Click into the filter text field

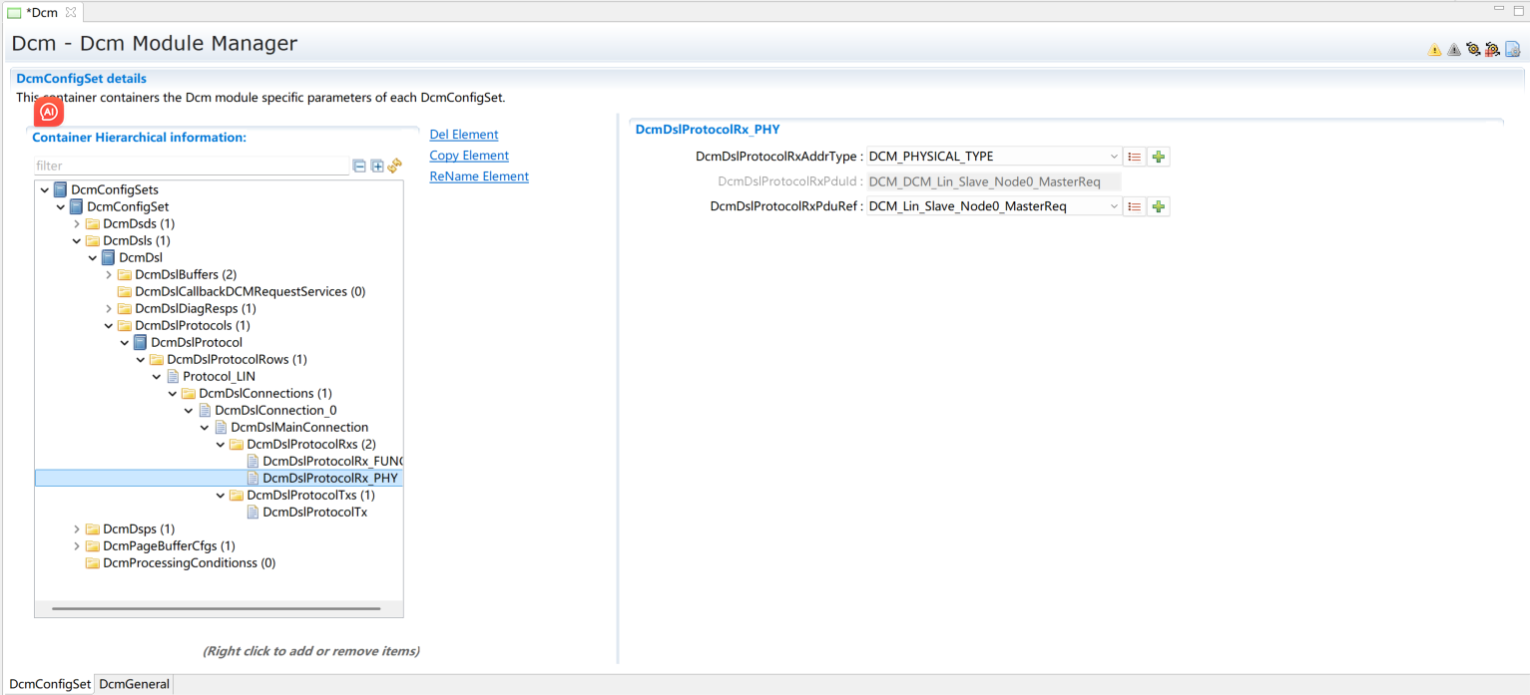click(190, 166)
